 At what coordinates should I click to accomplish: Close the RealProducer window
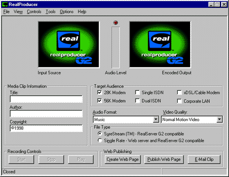224,5
